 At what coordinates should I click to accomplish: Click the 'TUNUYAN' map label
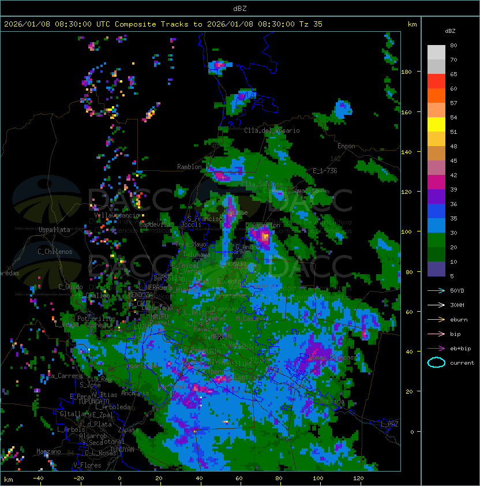click(122, 450)
